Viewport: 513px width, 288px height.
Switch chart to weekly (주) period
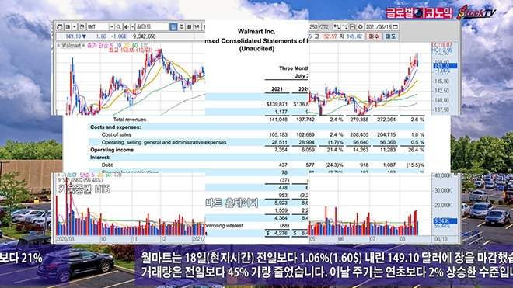point(181,27)
